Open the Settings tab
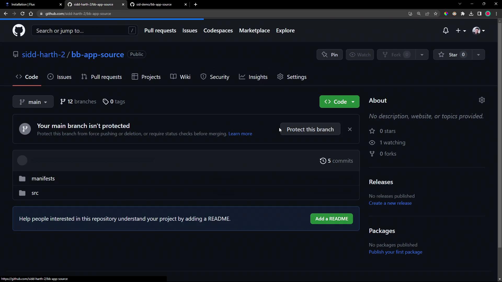The height and width of the screenshot is (282, 502). pyautogui.click(x=292, y=77)
